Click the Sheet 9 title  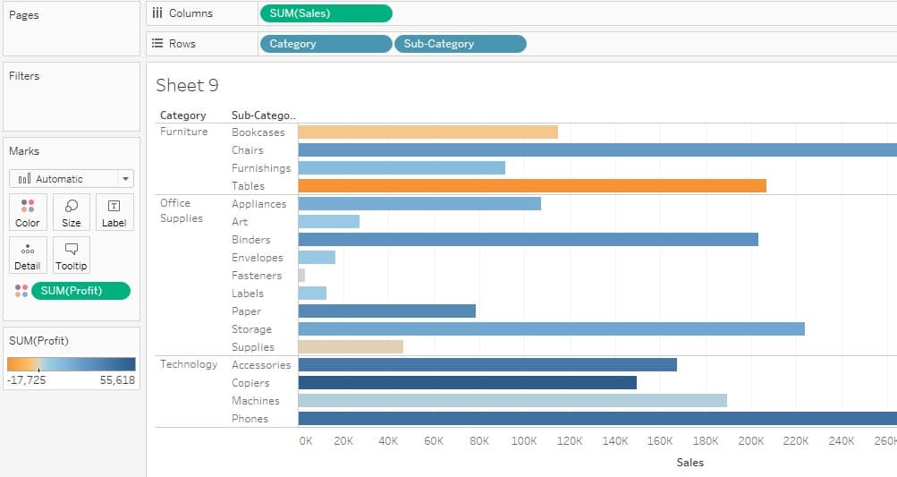pyautogui.click(x=187, y=86)
